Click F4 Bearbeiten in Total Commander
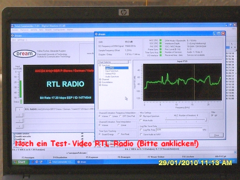The height and width of the screenshot is (180, 240). [60, 157]
